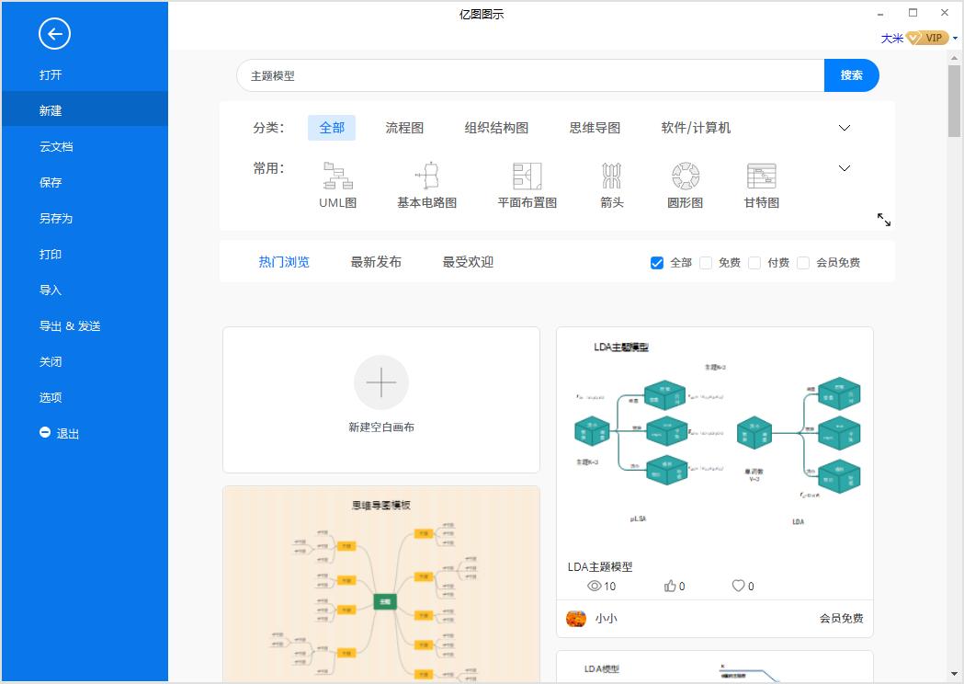964x684 pixels.
Task: Open 新建空白画布 to create blank canvas
Action: pyautogui.click(x=381, y=399)
